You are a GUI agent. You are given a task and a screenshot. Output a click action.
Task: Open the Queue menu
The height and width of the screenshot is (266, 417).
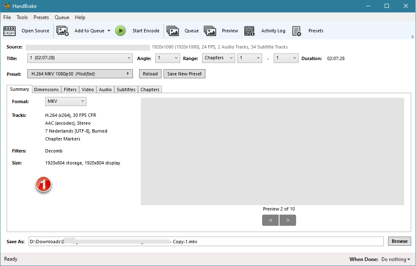[62, 17]
